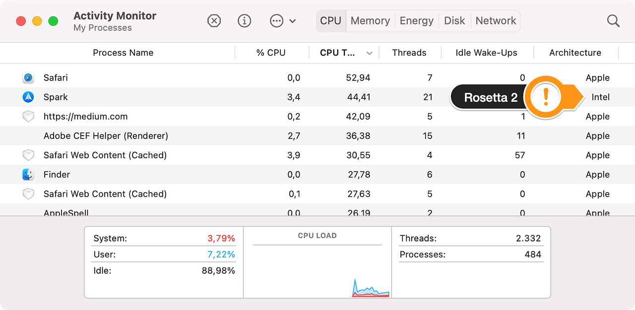Sort by Threads column
This screenshot has width=635, height=310.
click(409, 53)
